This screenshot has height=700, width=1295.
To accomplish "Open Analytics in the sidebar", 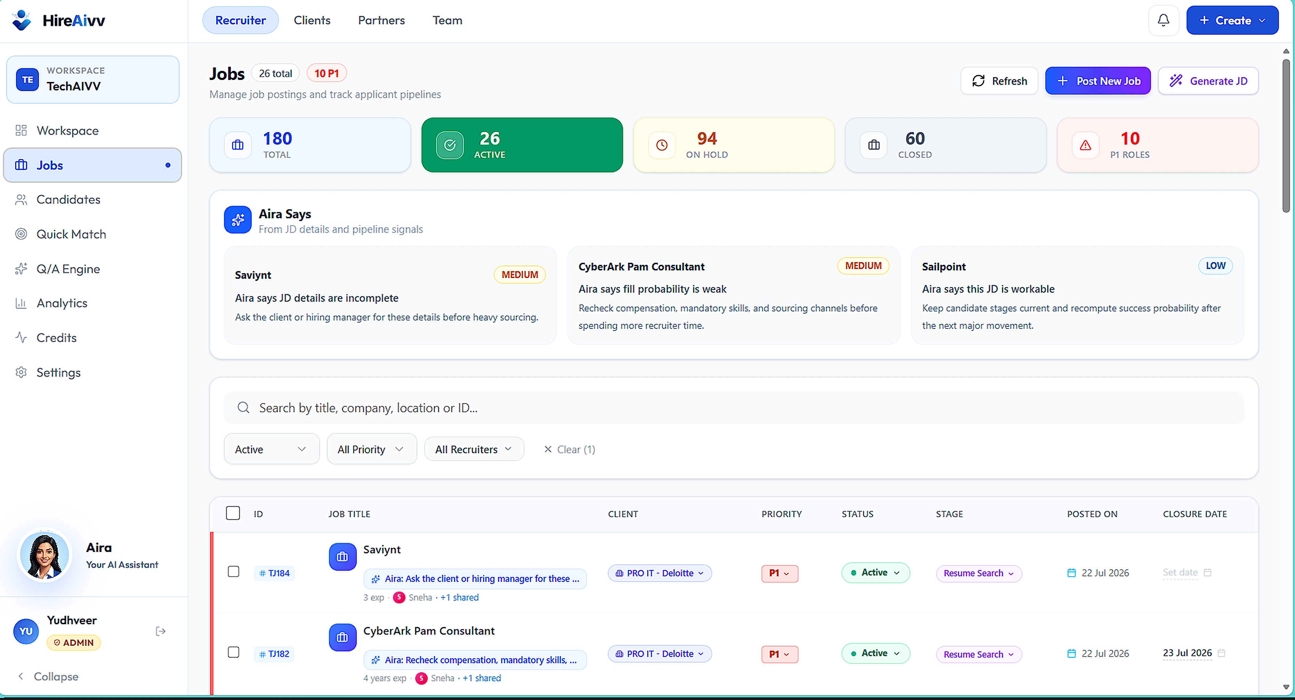I will coord(92,303).
